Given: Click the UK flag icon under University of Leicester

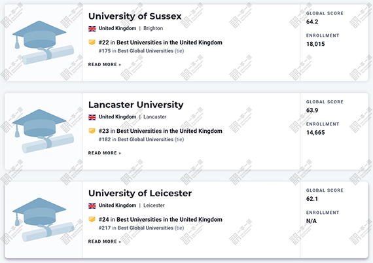Looking at the screenshot, I should pos(92,205).
